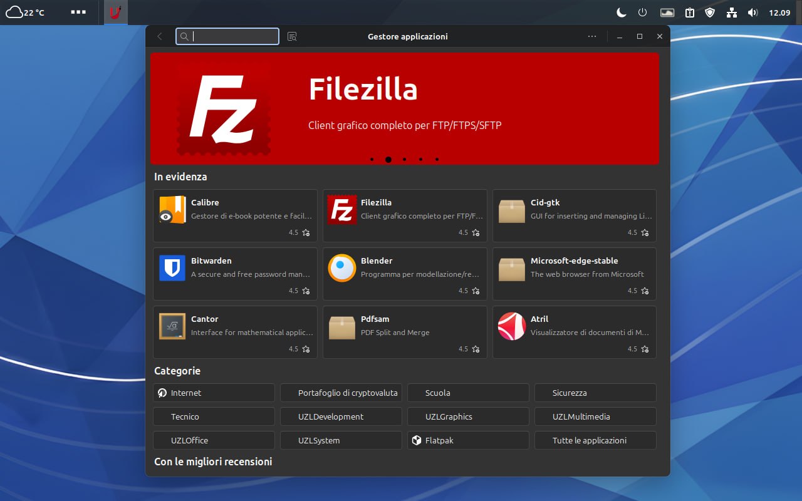Image resolution: width=802 pixels, height=501 pixels.
Task: Click the system monitor graph icon in the panel
Action: [x=667, y=13]
